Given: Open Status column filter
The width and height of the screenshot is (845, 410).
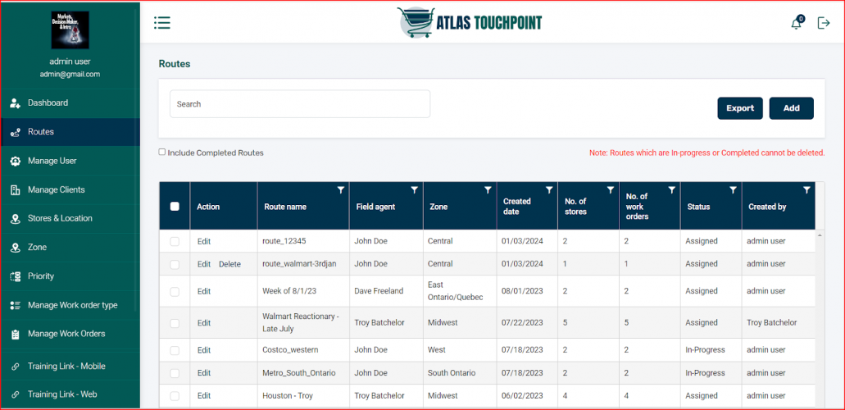Looking at the screenshot, I should [x=733, y=190].
